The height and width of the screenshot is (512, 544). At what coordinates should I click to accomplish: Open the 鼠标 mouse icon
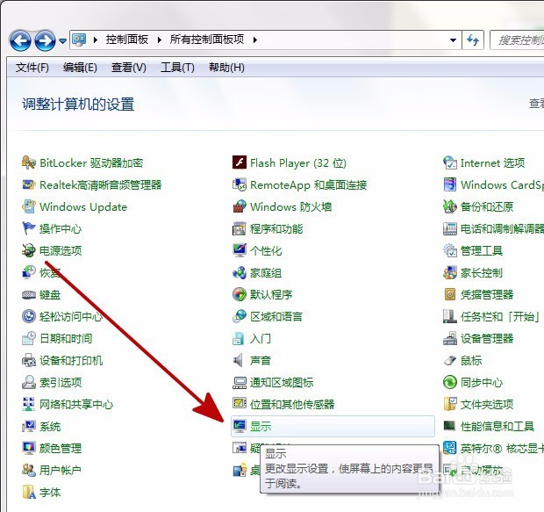click(450, 360)
